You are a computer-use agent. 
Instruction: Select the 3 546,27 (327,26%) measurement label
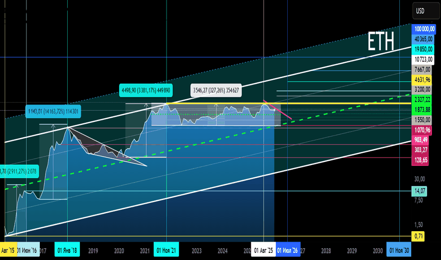pos(216,90)
